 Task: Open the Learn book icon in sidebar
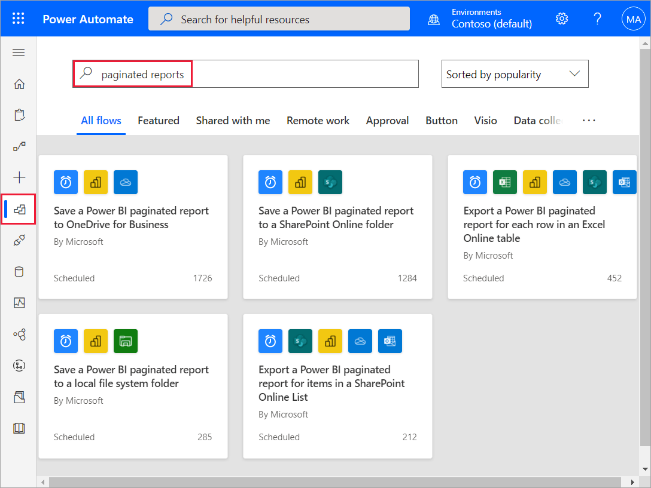coord(19,428)
